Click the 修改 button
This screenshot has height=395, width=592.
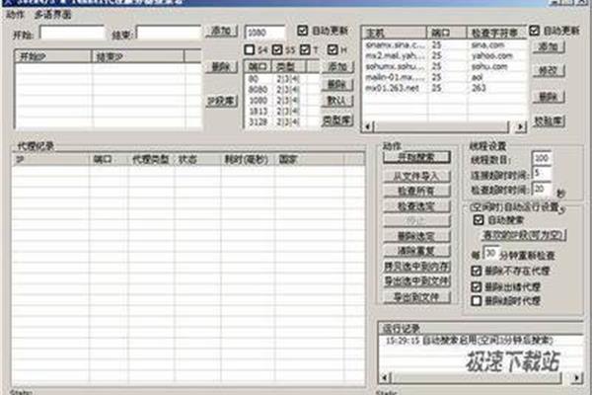click(549, 71)
